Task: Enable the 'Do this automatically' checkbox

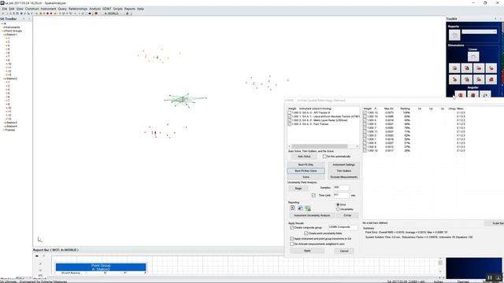Action: [324, 156]
